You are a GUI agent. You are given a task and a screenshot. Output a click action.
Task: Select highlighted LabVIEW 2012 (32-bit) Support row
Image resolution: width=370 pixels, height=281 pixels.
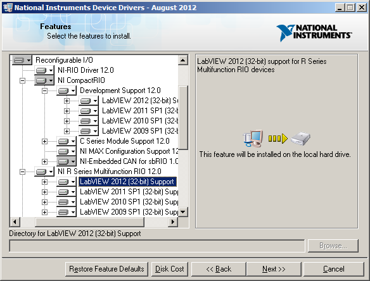127,182
